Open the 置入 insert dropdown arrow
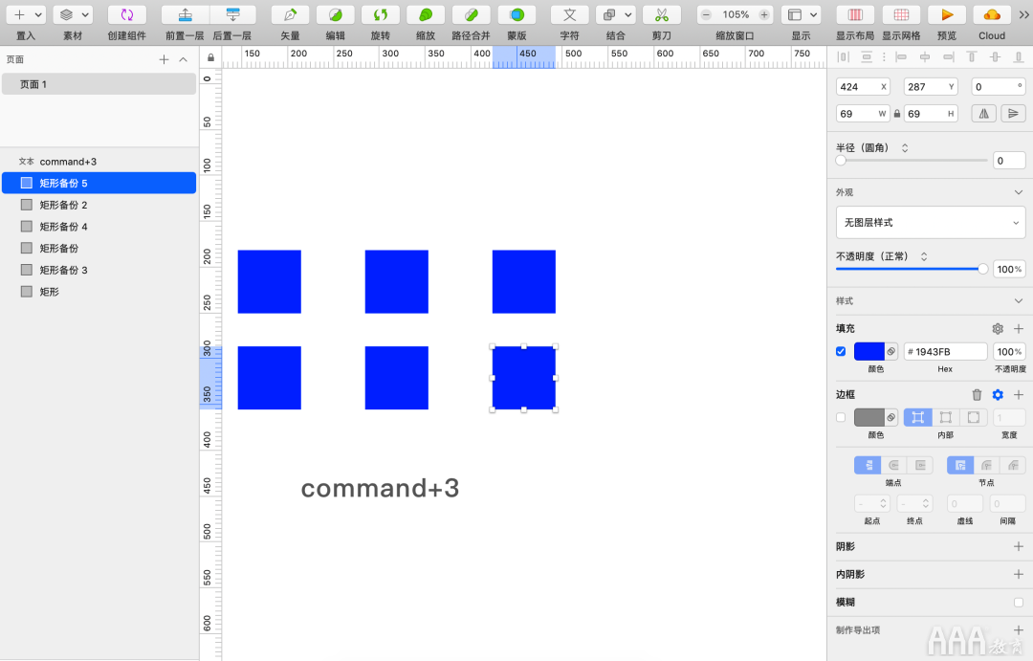Image resolution: width=1033 pixels, height=661 pixels. tap(38, 14)
